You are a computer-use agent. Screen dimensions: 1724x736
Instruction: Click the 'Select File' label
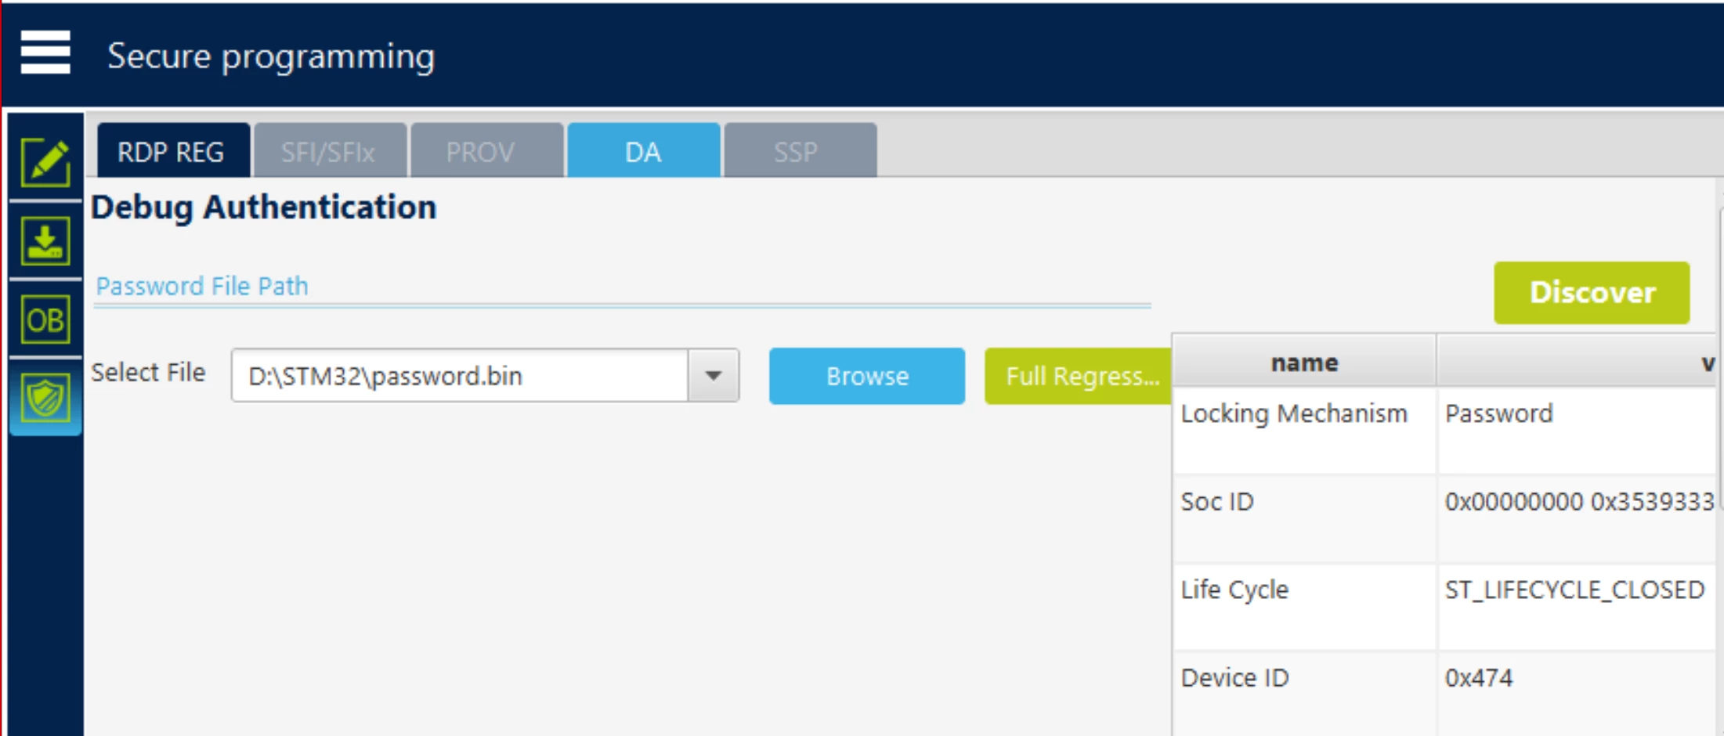(148, 373)
